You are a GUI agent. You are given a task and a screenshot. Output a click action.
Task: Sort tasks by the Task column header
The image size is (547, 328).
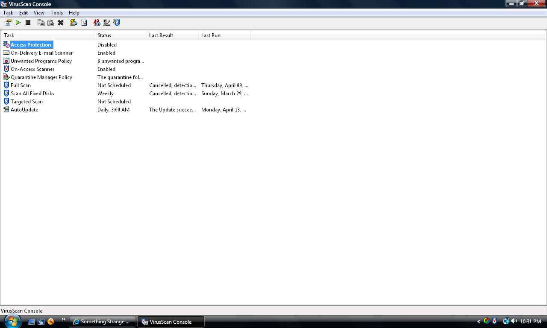(48, 35)
